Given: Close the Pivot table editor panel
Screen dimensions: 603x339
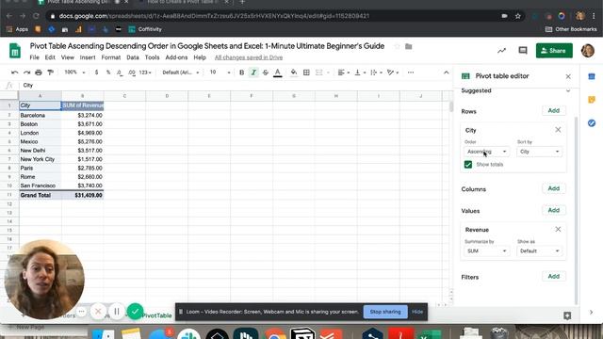Looking at the screenshot, I should (568, 76).
